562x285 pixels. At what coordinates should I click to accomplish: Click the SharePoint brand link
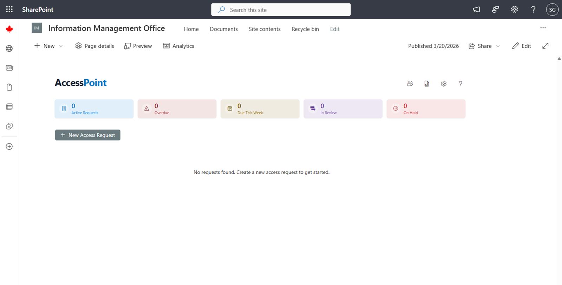38,9
